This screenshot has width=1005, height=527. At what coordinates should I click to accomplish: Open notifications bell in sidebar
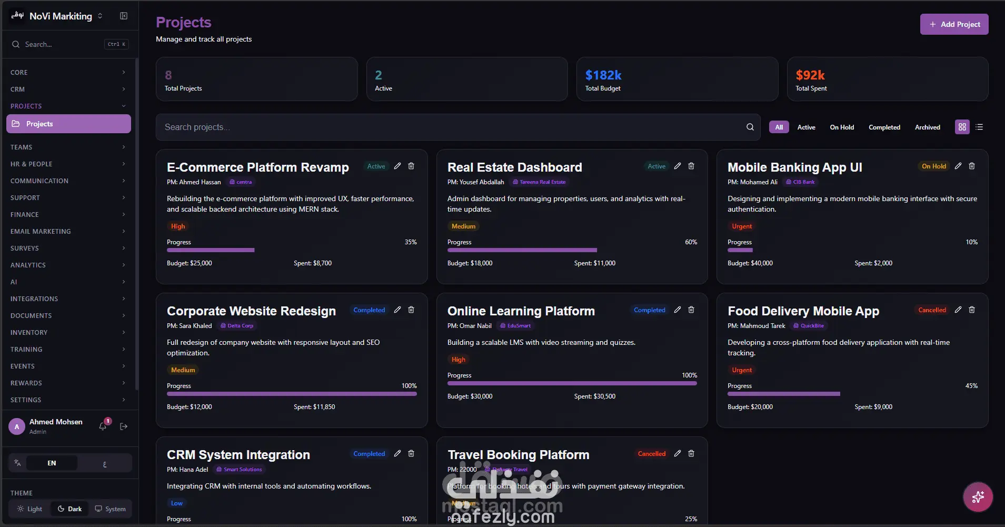tap(103, 426)
